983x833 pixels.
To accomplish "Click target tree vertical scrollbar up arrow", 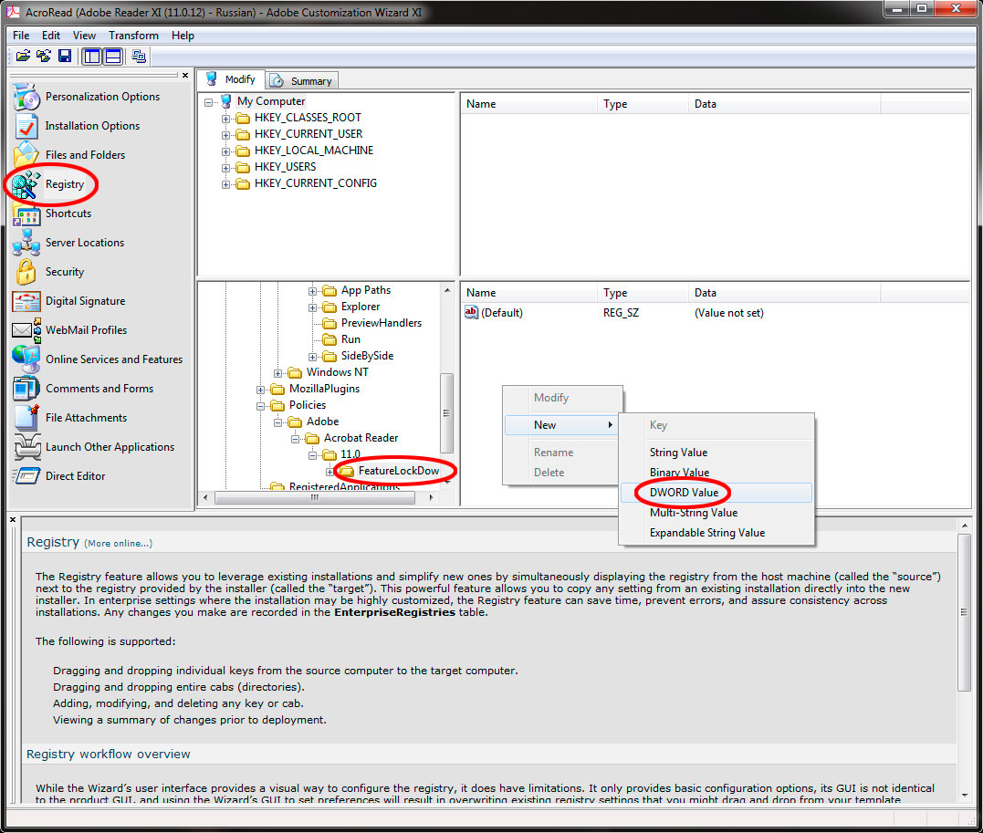I will (x=447, y=290).
